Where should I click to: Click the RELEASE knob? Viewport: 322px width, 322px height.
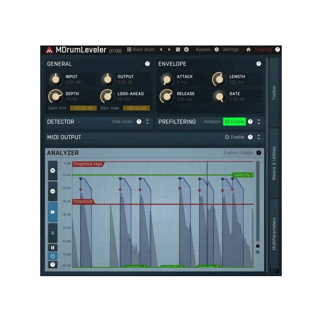coord(167,96)
